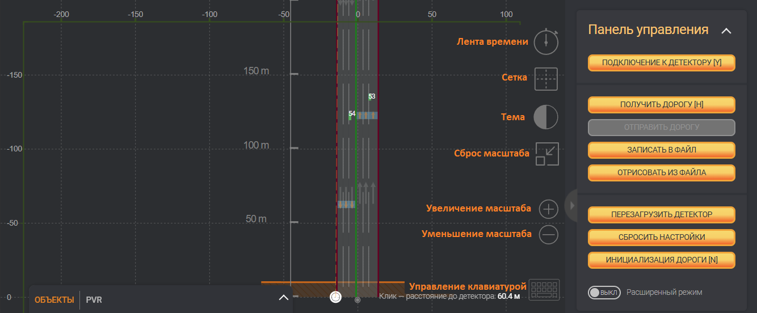
Task: Click ОТРИСОВАТЬ ИЗ ФАЙЛА button
Action: tap(662, 172)
